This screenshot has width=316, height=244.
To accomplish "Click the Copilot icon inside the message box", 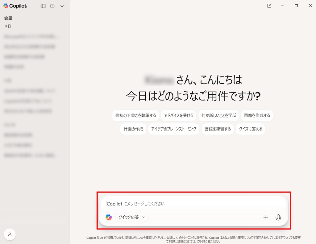I will click(109, 217).
